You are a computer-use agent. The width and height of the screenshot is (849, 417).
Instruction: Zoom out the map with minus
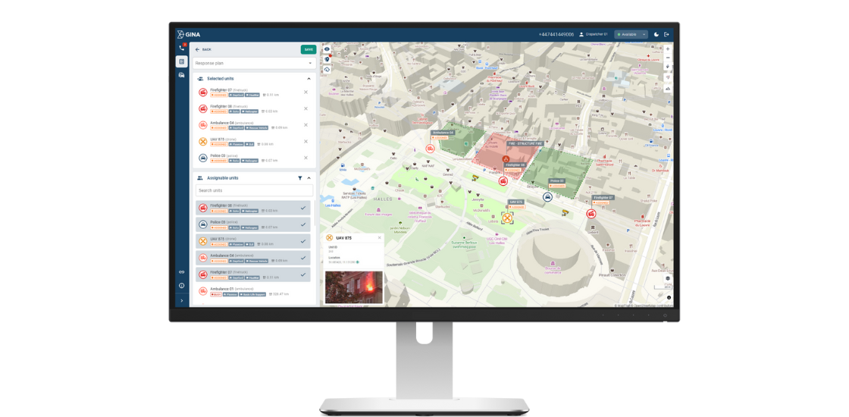668,58
